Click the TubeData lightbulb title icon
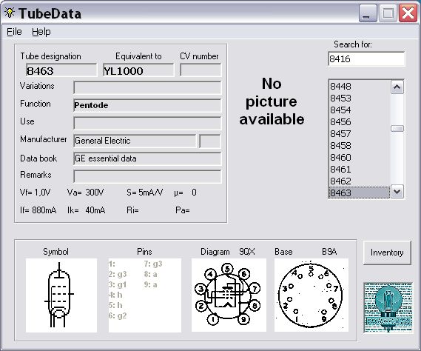 click(x=10, y=13)
